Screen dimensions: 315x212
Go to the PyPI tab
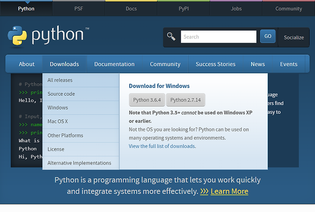click(x=184, y=9)
